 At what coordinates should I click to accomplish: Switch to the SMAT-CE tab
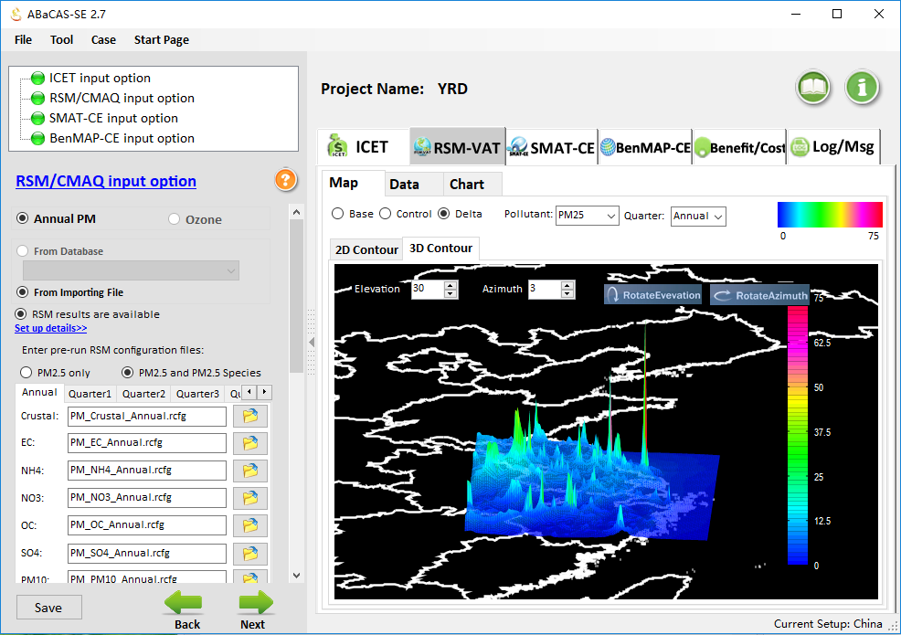click(x=552, y=147)
